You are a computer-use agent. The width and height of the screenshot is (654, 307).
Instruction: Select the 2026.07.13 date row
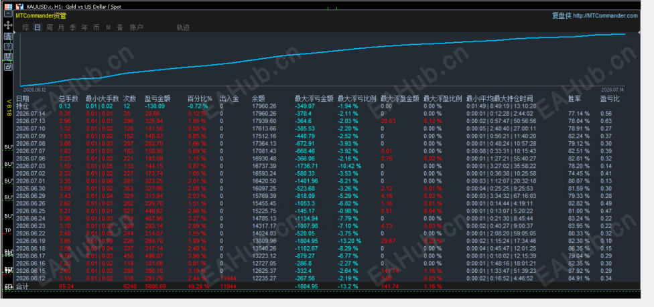[29, 121]
